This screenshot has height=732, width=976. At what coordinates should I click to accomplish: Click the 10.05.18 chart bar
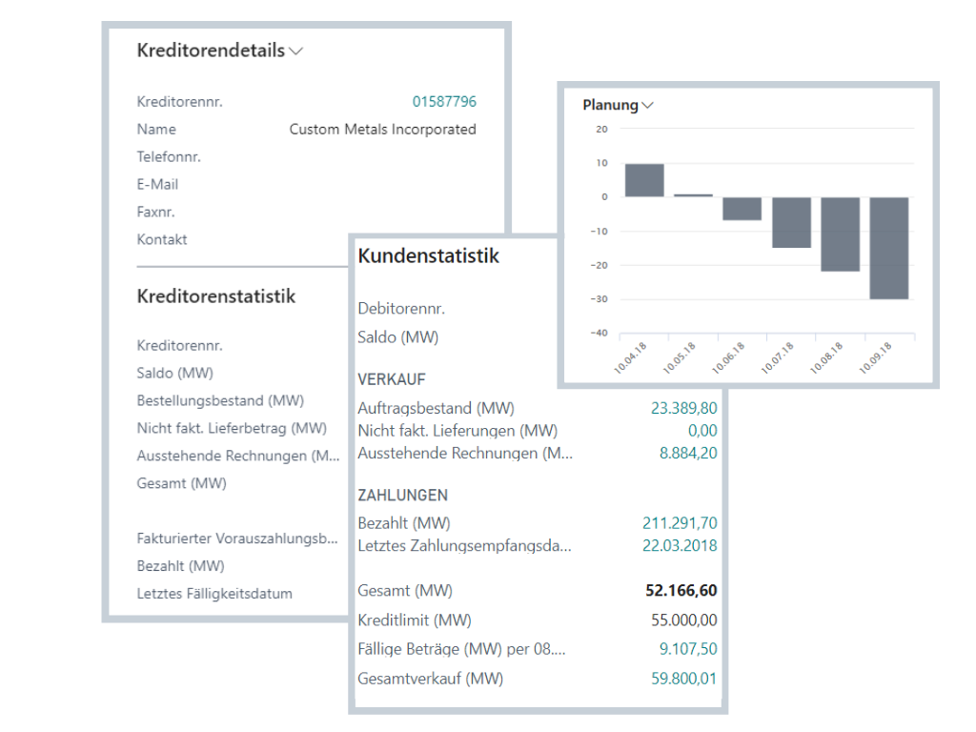point(693,195)
